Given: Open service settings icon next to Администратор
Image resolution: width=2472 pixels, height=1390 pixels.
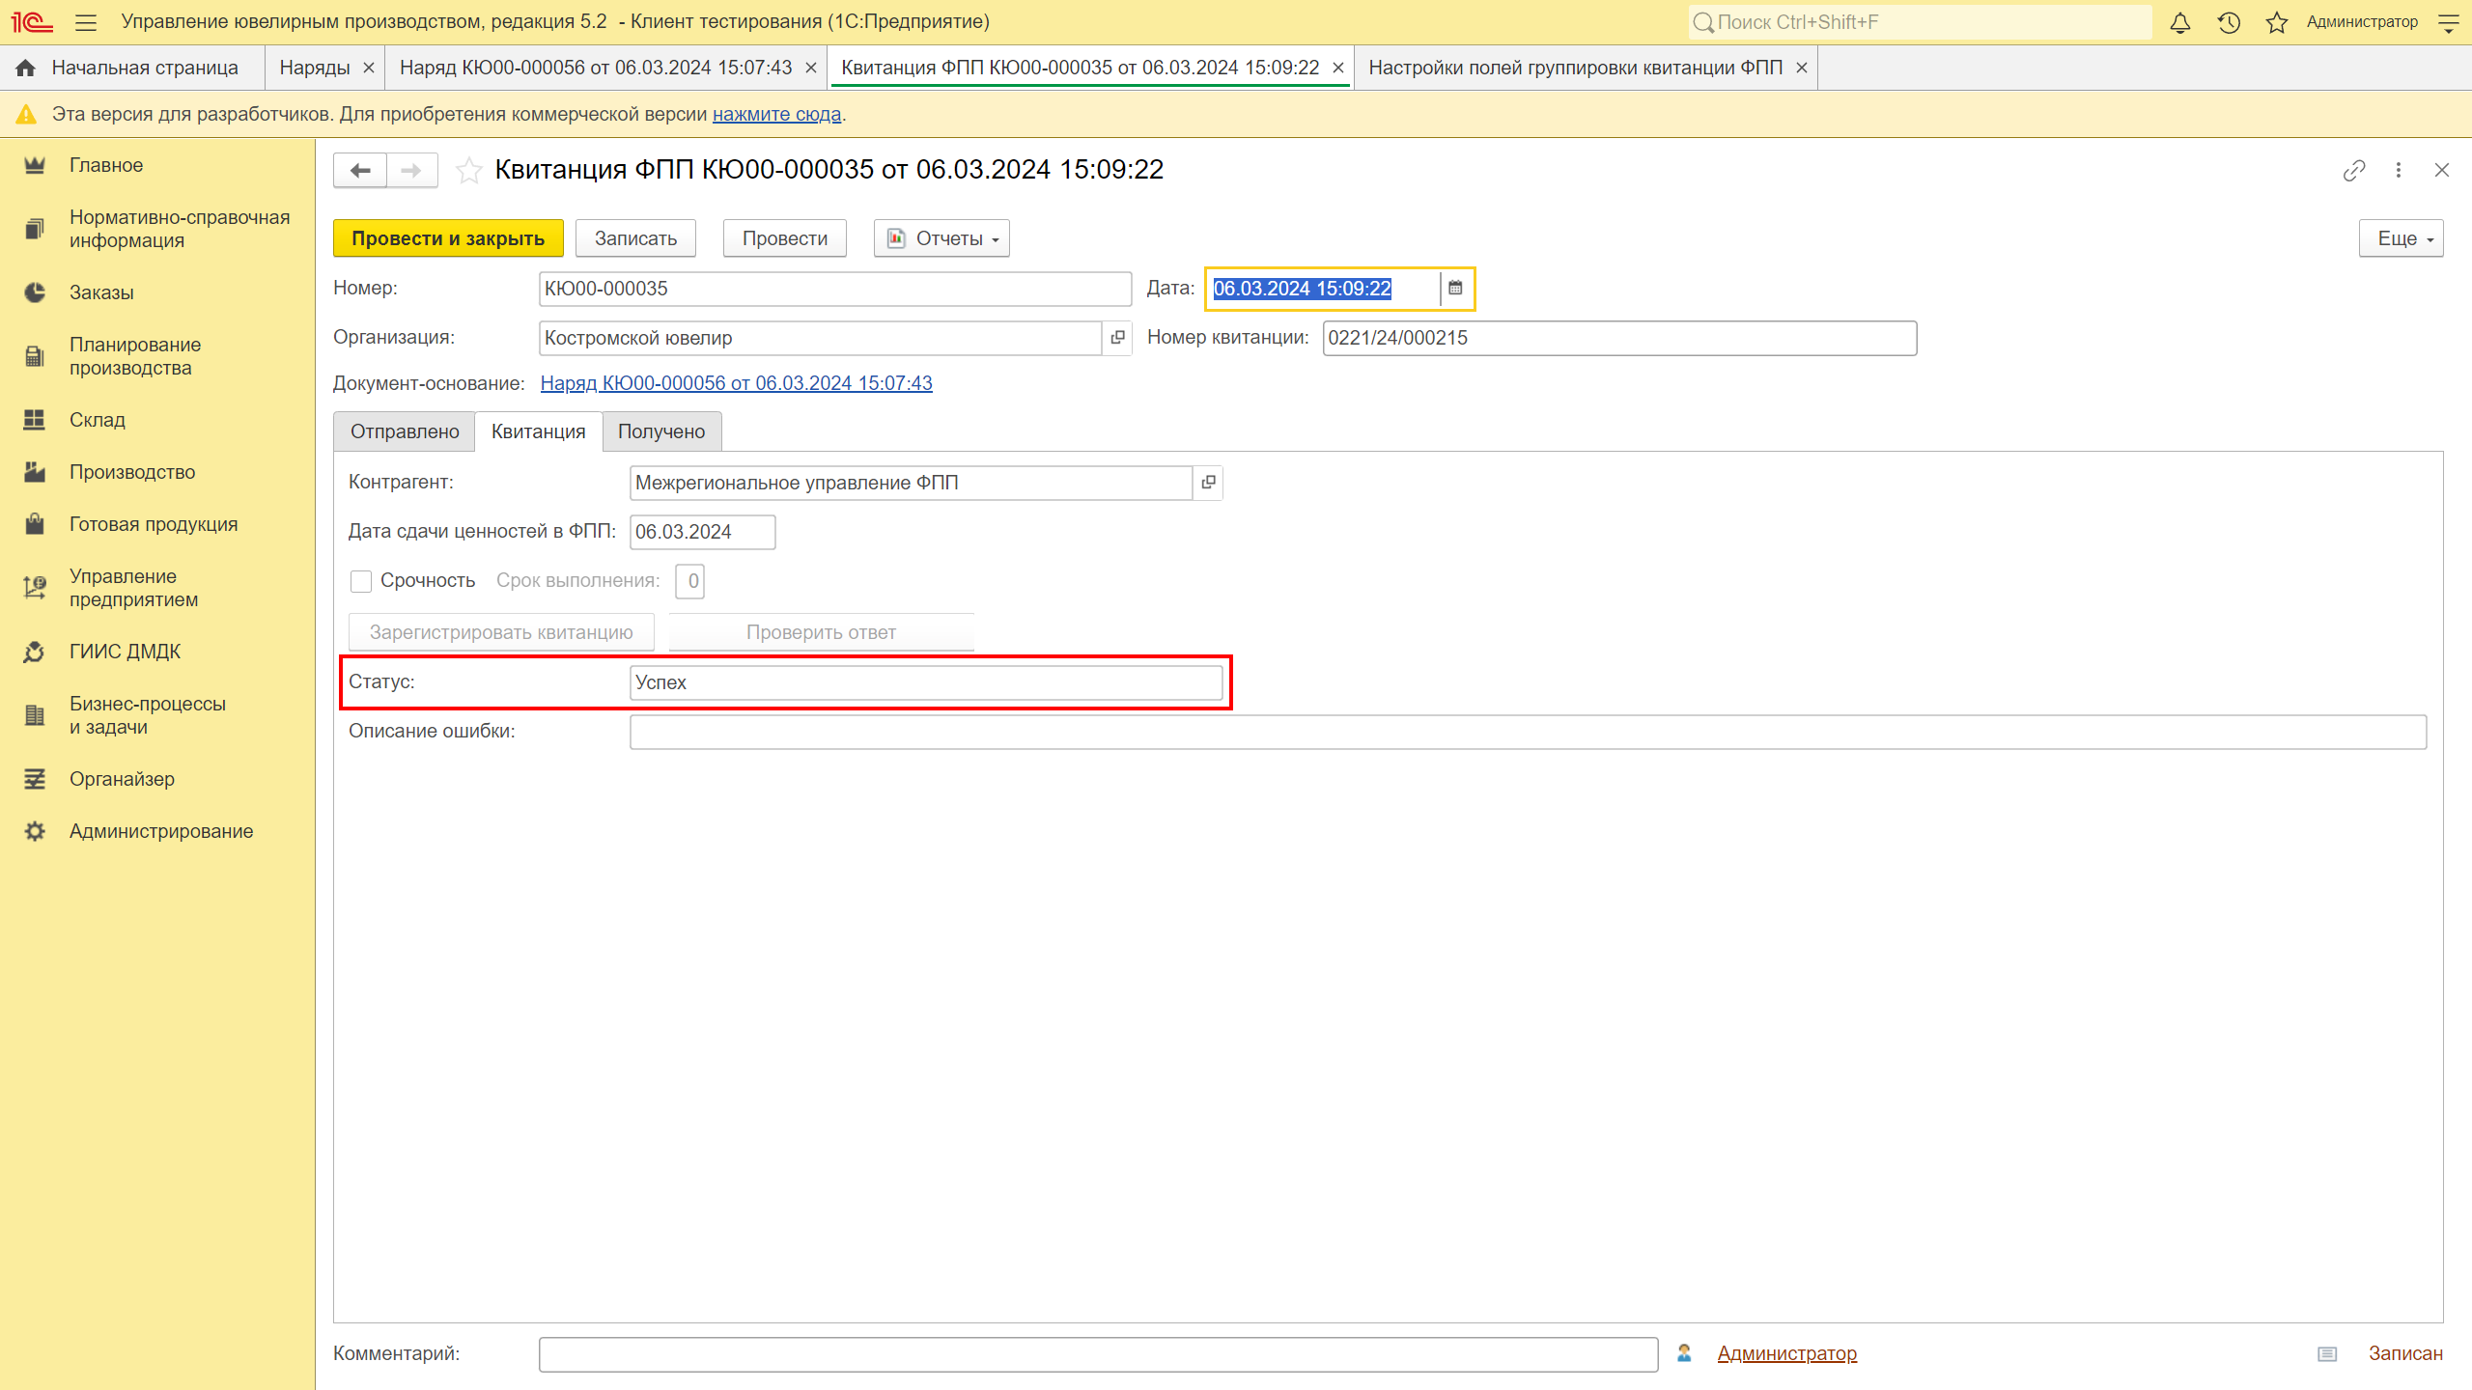Looking at the screenshot, I should click(x=2449, y=22).
